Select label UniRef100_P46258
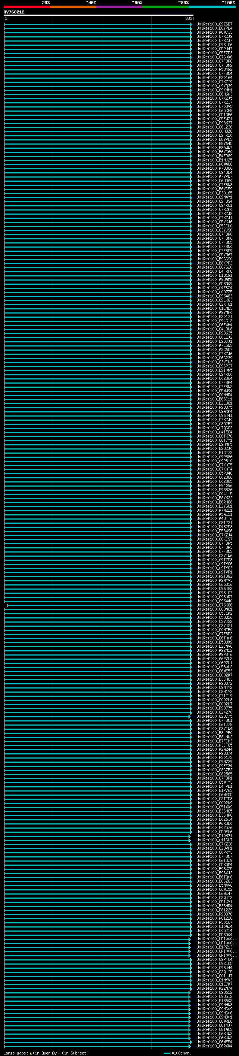This screenshot has width=239, height=1056. click(214, 527)
